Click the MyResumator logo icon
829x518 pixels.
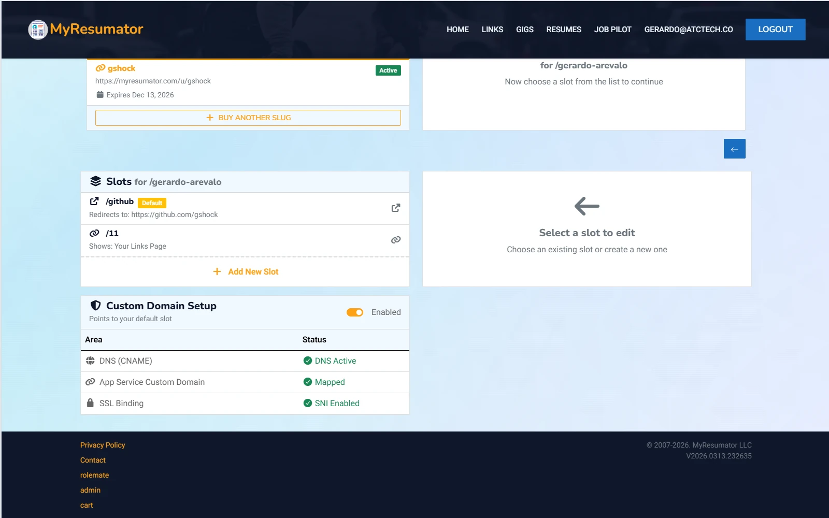pyautogui.click(x=37, y=30)
